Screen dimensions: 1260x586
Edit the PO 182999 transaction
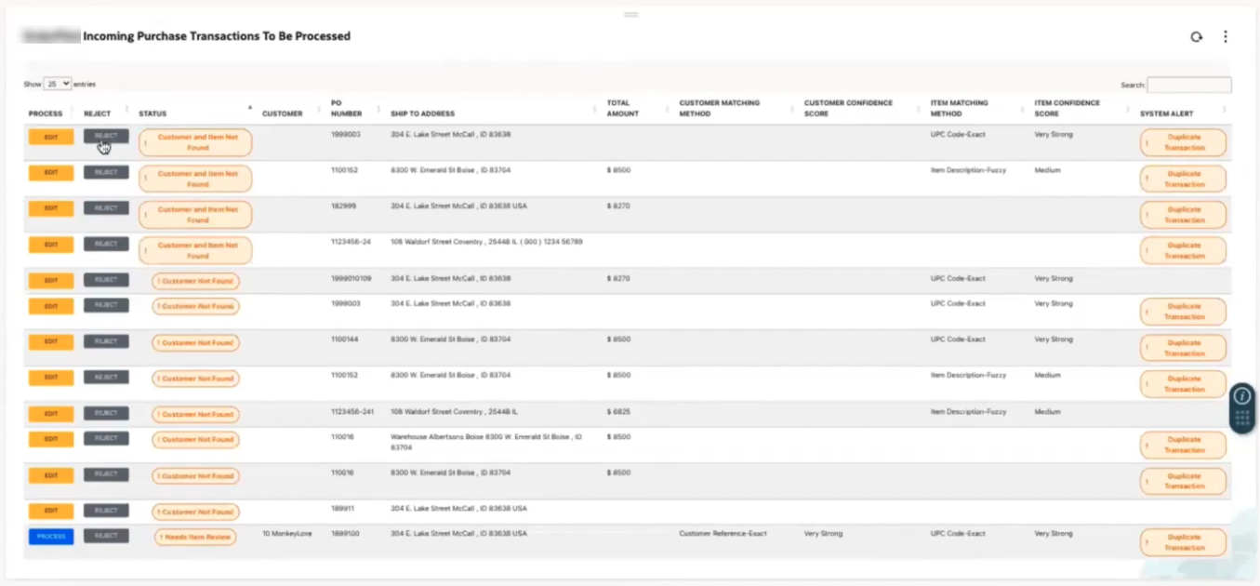[51, 208]
